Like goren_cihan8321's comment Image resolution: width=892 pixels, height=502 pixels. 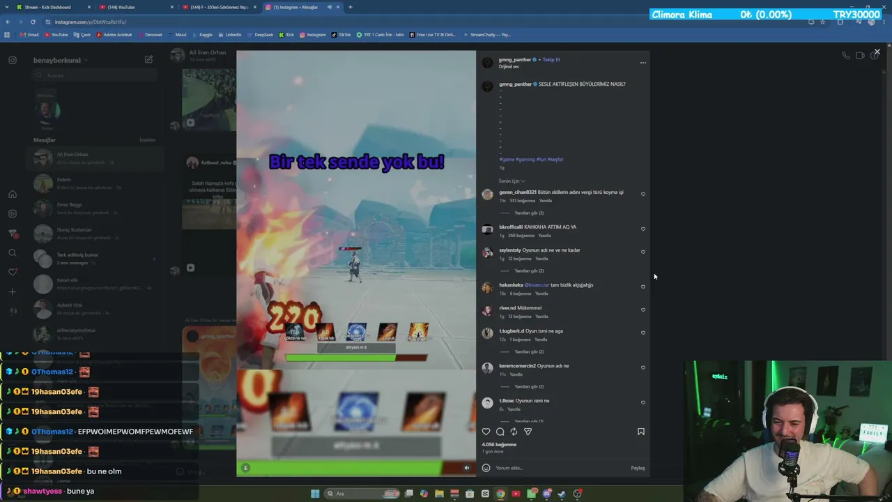(643, 195)
